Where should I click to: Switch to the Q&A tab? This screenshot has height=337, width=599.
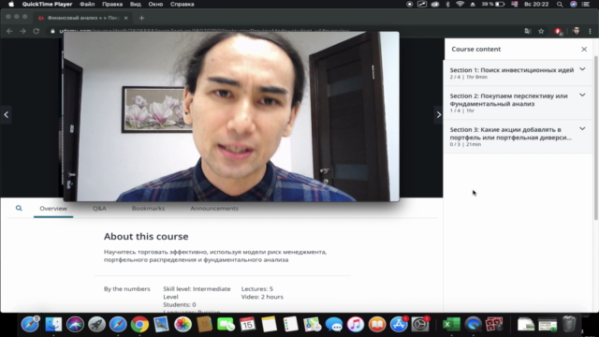click(x=99, y=208)
